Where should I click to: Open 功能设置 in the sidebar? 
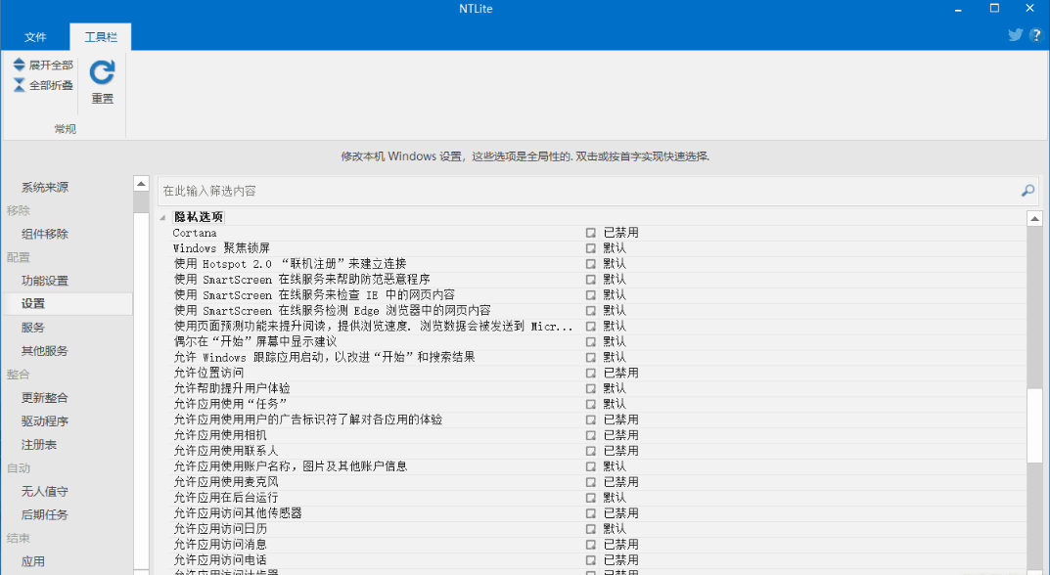44,281
